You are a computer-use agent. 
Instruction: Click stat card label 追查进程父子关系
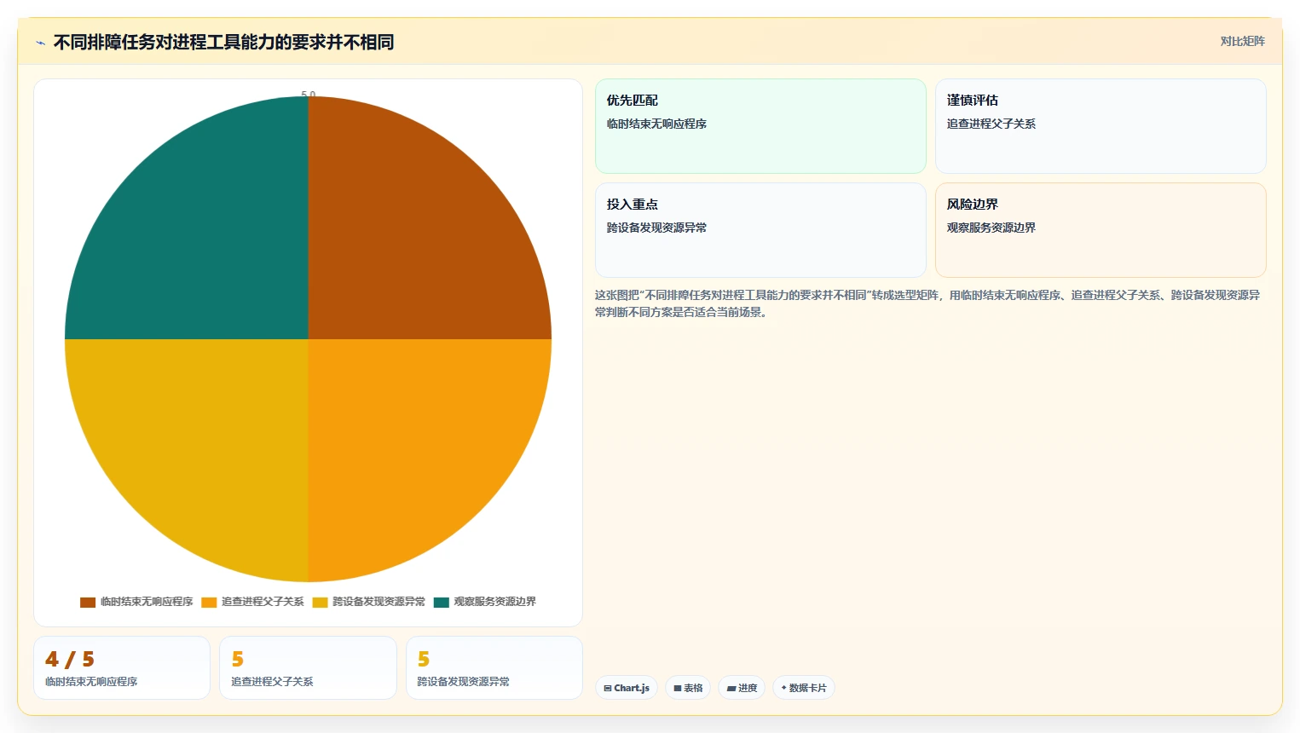point(272,682)
